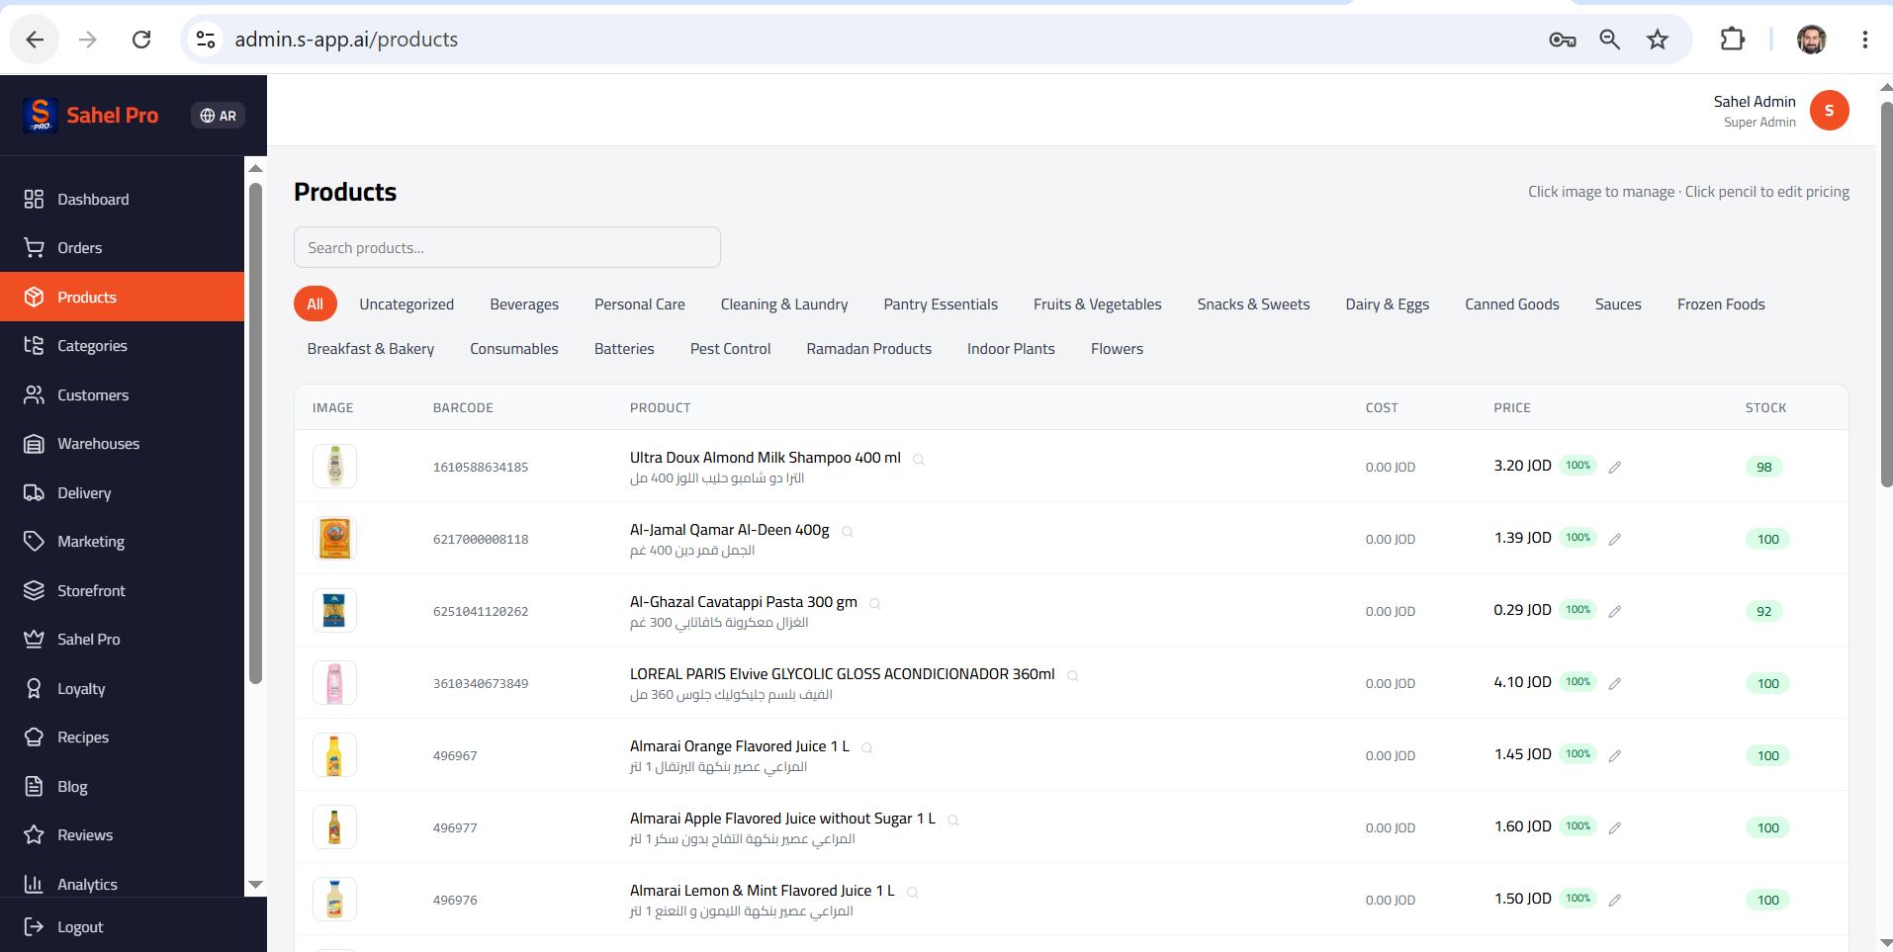Click the address bar URL
Screen dimensions: 1893x952
pos(346,40)
